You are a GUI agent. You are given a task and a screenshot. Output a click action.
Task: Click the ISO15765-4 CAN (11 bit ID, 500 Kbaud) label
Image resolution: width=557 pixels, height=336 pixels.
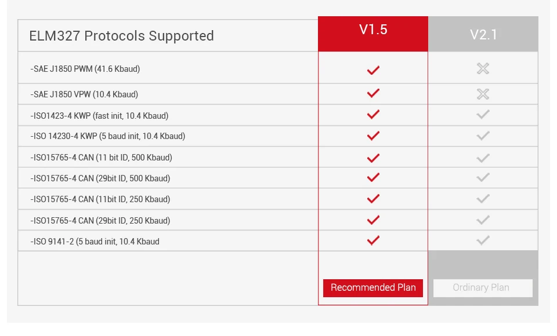(101, 158)
